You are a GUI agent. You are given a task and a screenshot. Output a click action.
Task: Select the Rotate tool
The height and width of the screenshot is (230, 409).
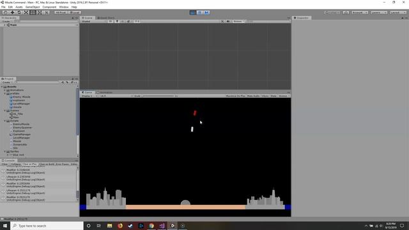click(19, 13)
